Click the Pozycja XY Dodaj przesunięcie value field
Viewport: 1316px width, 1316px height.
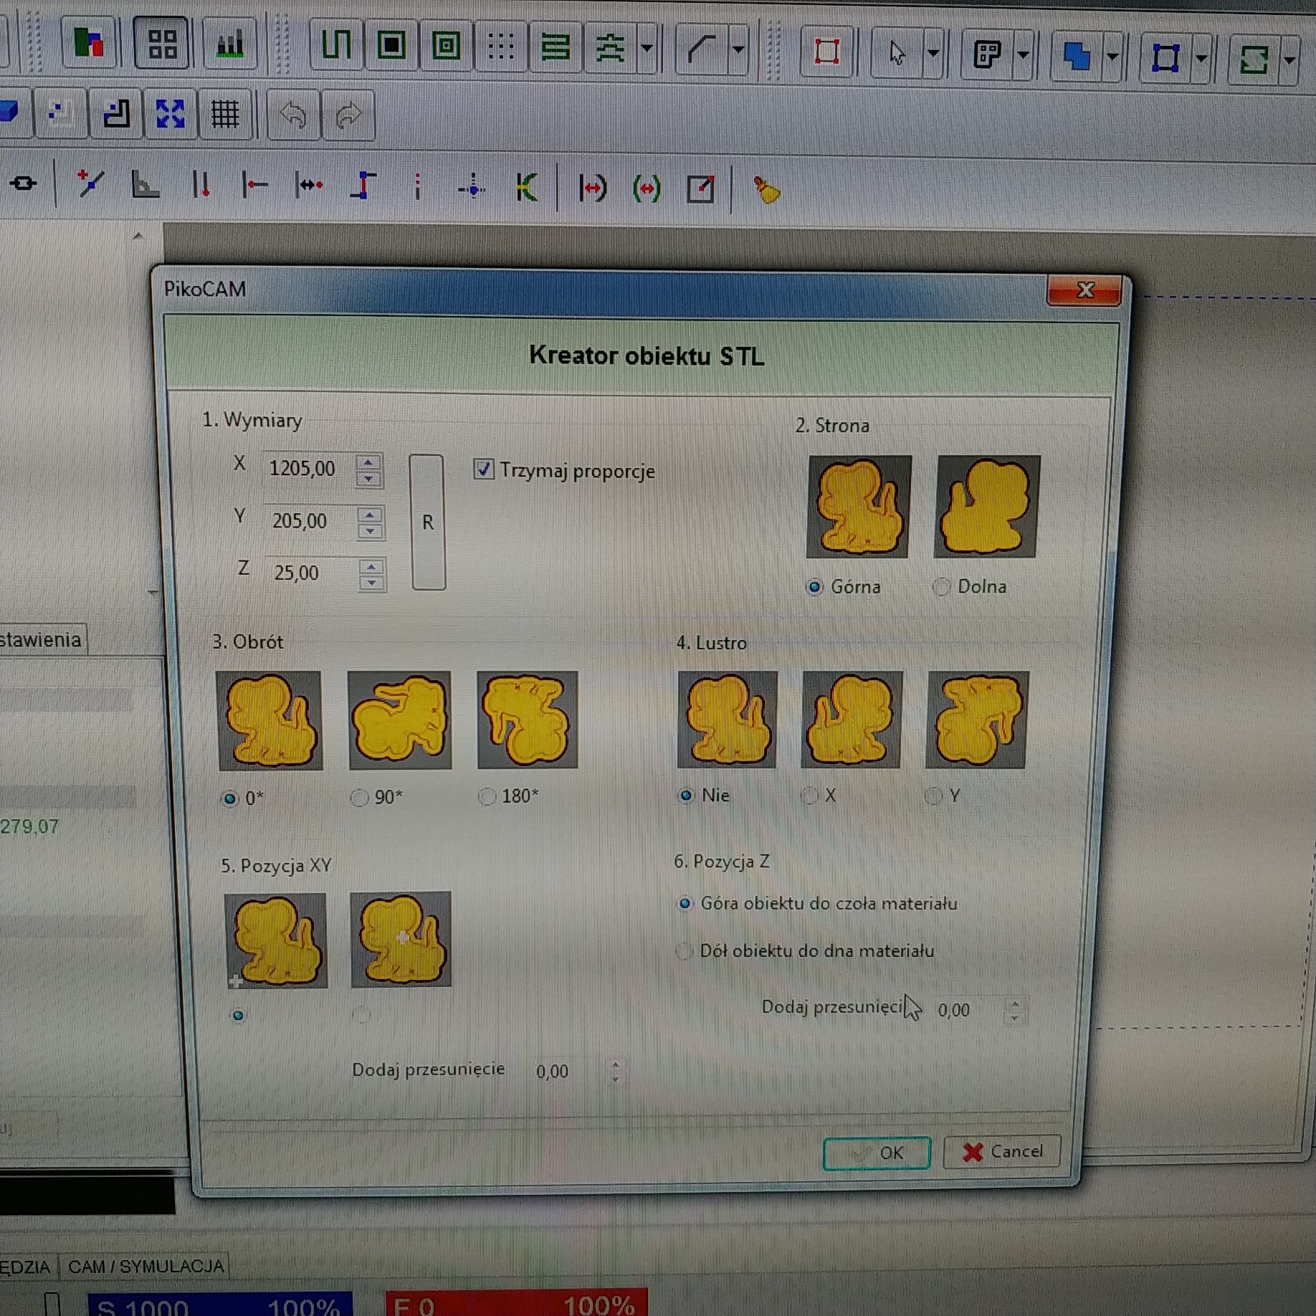[568, 1071]
